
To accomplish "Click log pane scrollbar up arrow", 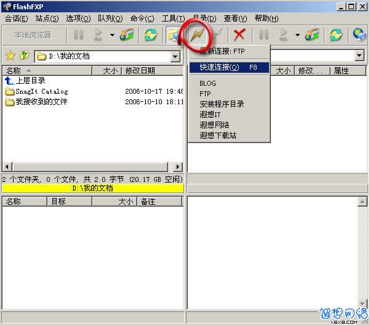I will (362, 202).
